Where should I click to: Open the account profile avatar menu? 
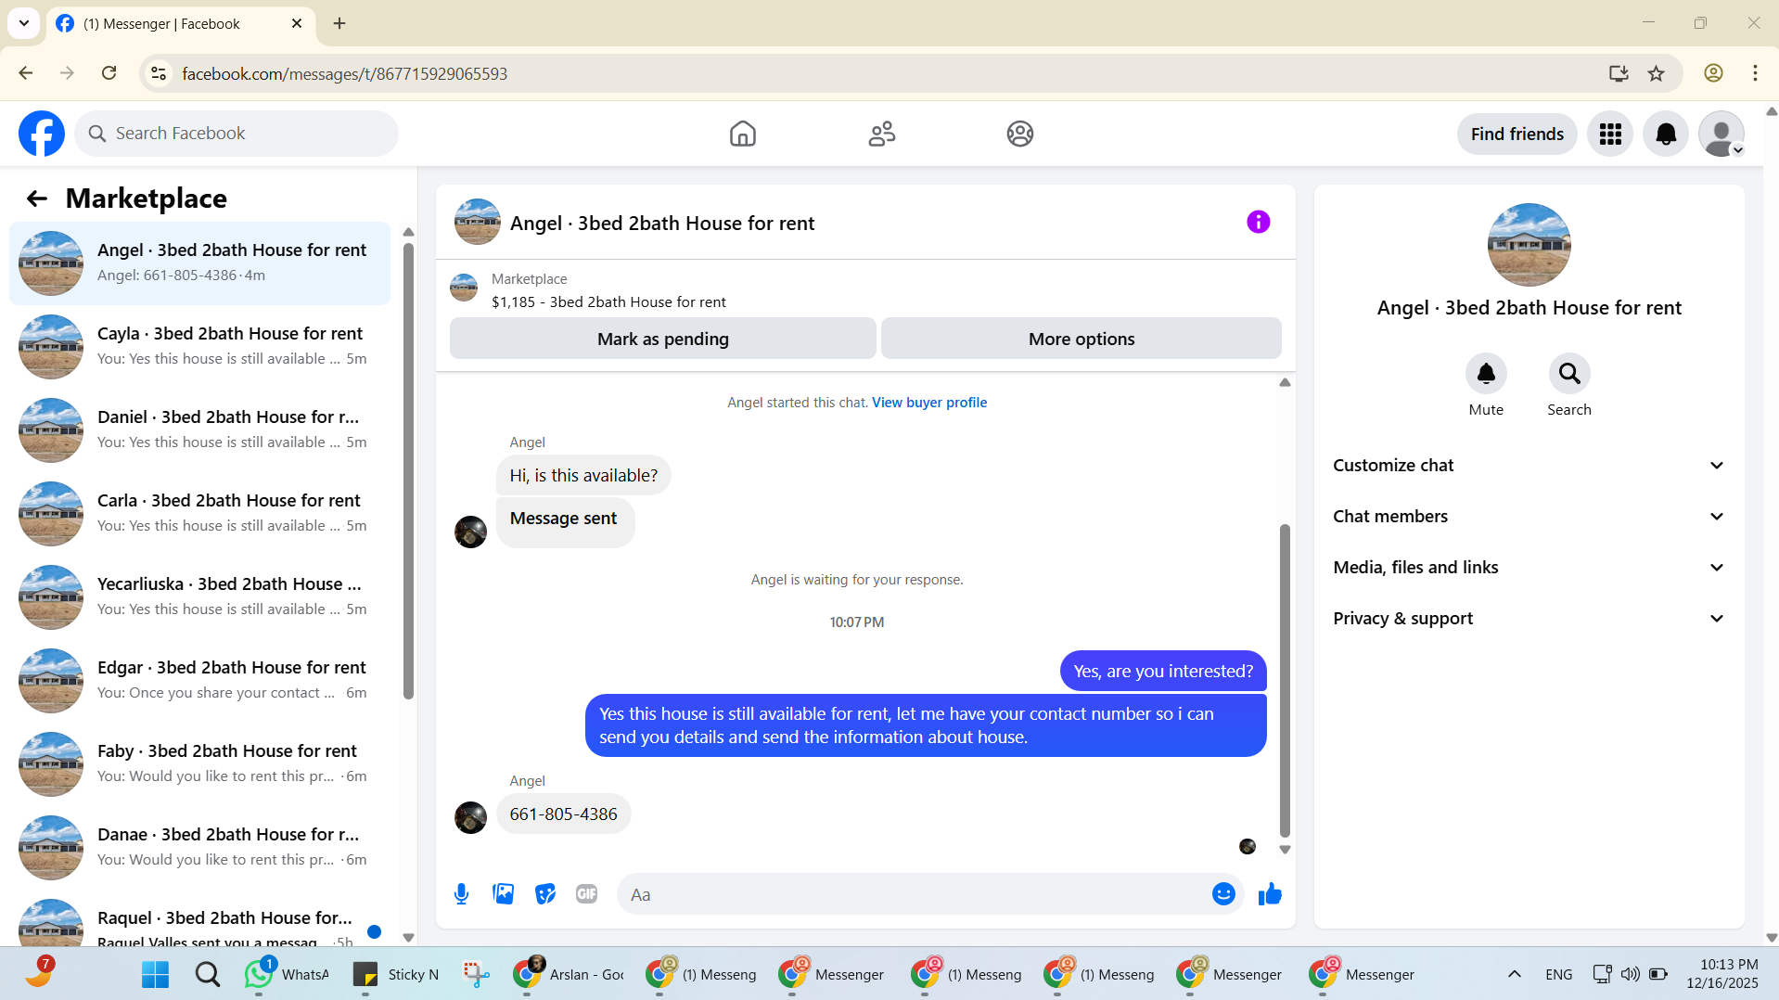click(x=1721, y=135)
